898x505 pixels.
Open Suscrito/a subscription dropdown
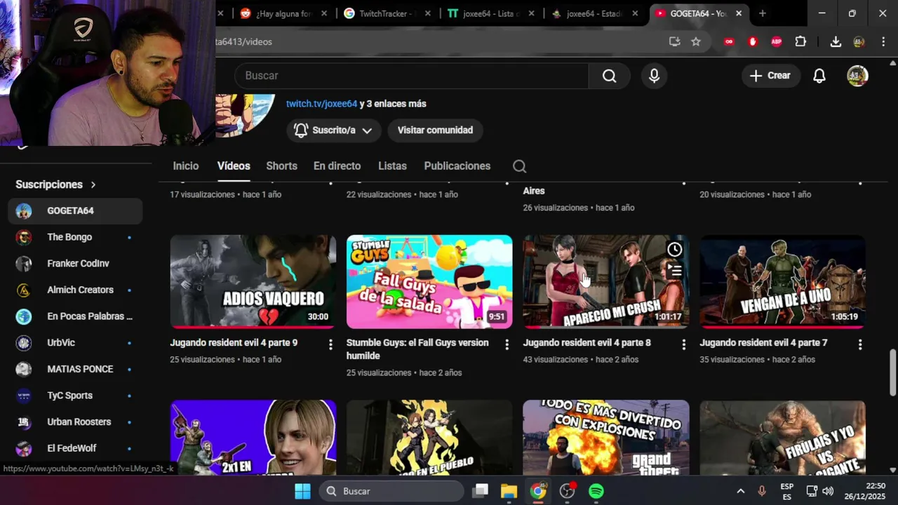coord(333,130)
